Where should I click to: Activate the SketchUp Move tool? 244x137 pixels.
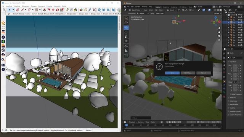pyautogui.click(x=53, y=10)
